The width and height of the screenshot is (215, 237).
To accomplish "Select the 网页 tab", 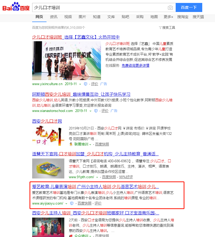I will point(39,17).
